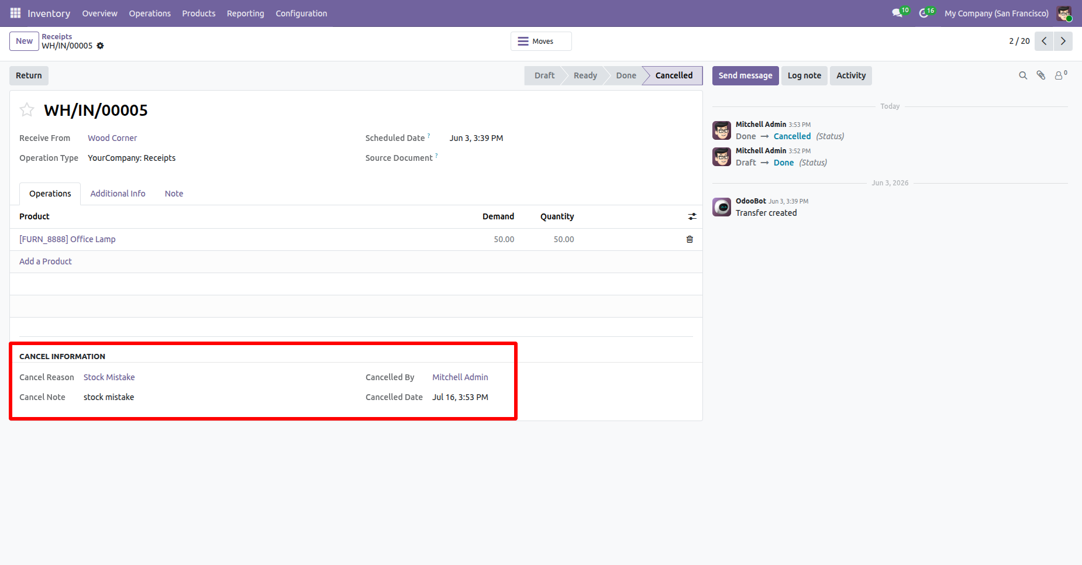Go back to Receipts breadcrumb
The image size is (1082, 565).
(57, 36)
